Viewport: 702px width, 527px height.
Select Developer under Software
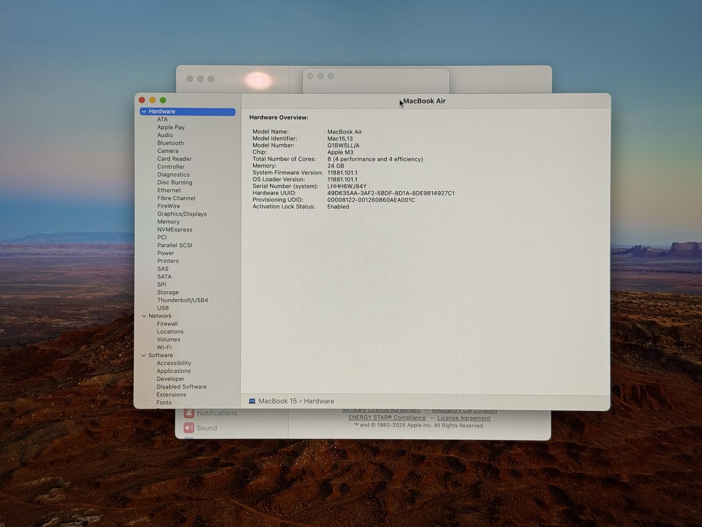[171, 379]
